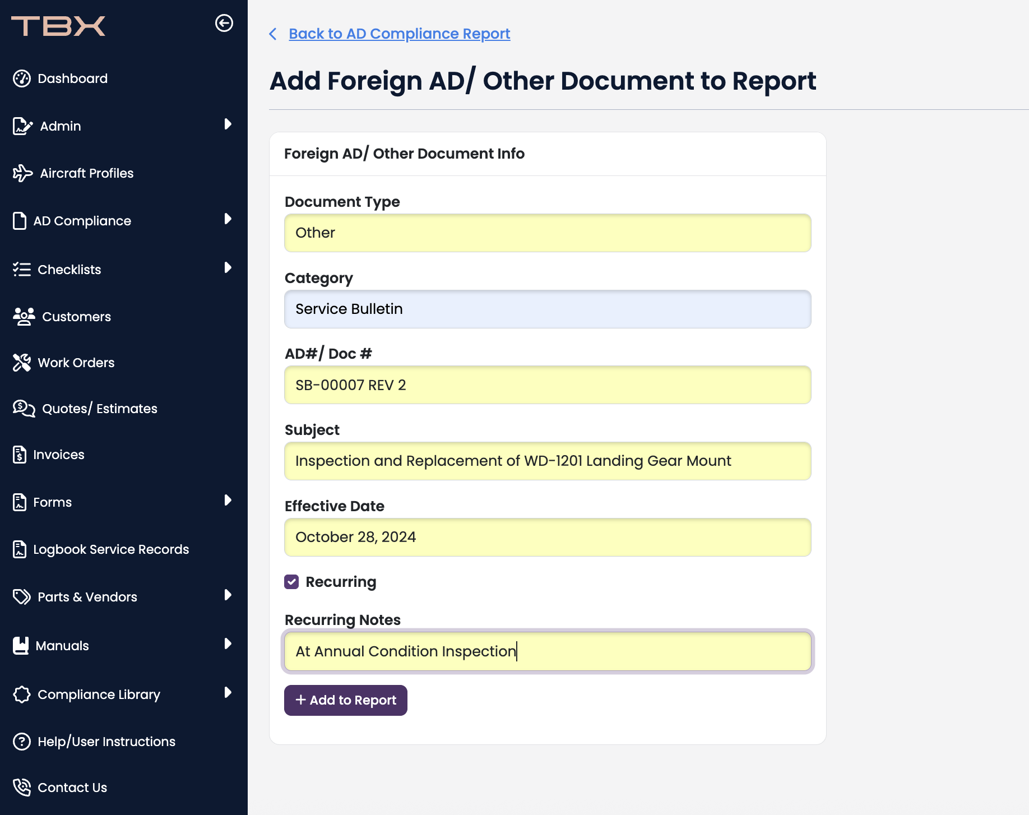The image size is (1029, 815).
Task: Collapse the sidebar with the arrow circle icon
Action: (224, 23)
